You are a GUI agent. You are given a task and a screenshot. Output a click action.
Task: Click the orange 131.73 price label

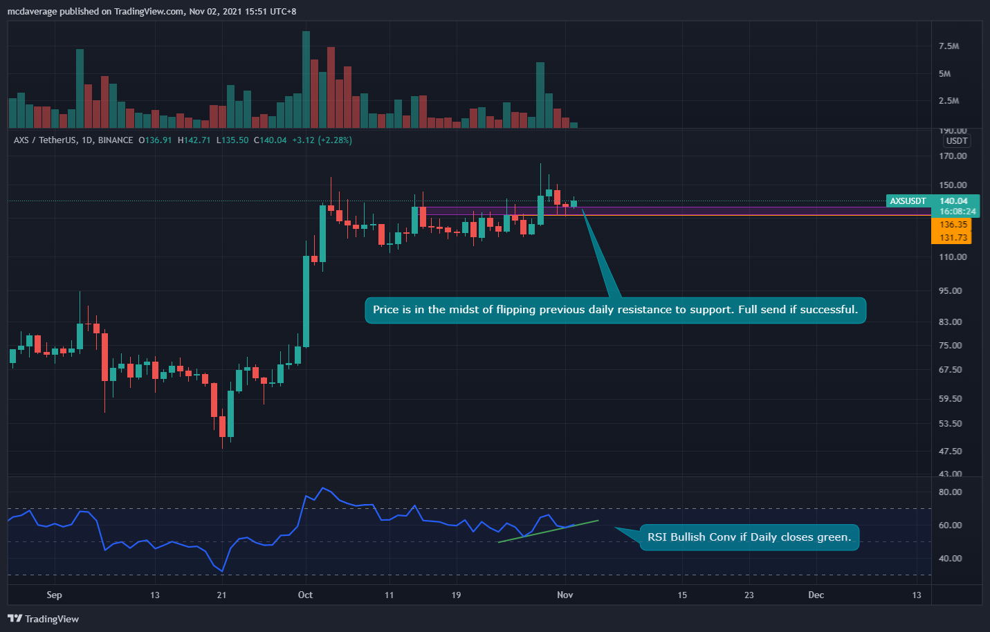[953, 237]
